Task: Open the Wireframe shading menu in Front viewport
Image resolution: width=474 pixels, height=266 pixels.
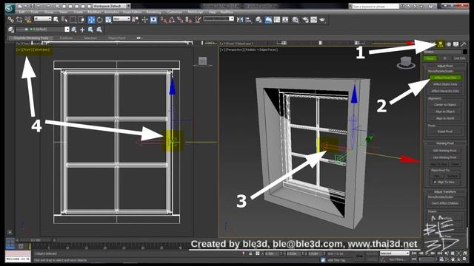Action: (x=41, y=50)
